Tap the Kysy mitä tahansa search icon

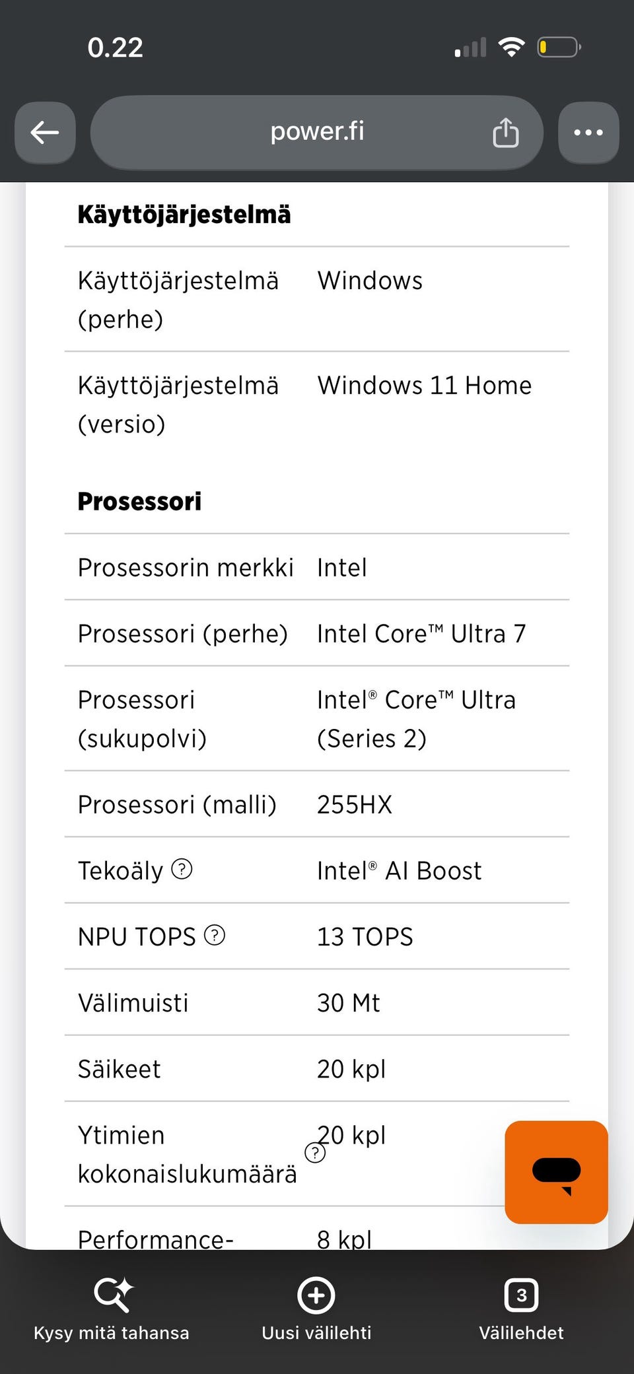113,1295
